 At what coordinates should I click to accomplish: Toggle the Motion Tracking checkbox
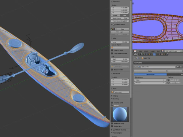(x=114, y=130)
